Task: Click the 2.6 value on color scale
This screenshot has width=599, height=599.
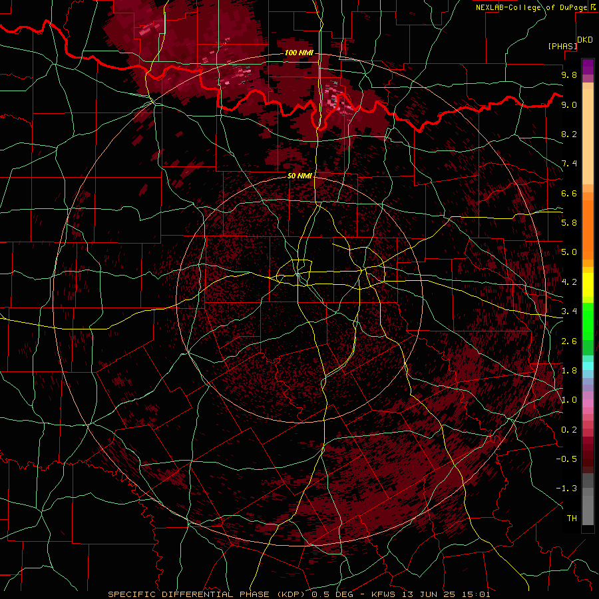Action: click(569, 341)
